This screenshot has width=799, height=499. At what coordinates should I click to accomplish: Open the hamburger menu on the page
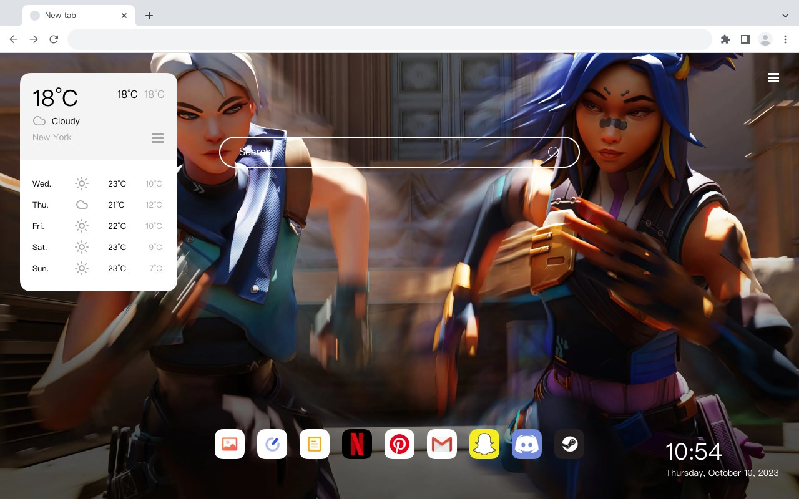(x=773, y=78)
